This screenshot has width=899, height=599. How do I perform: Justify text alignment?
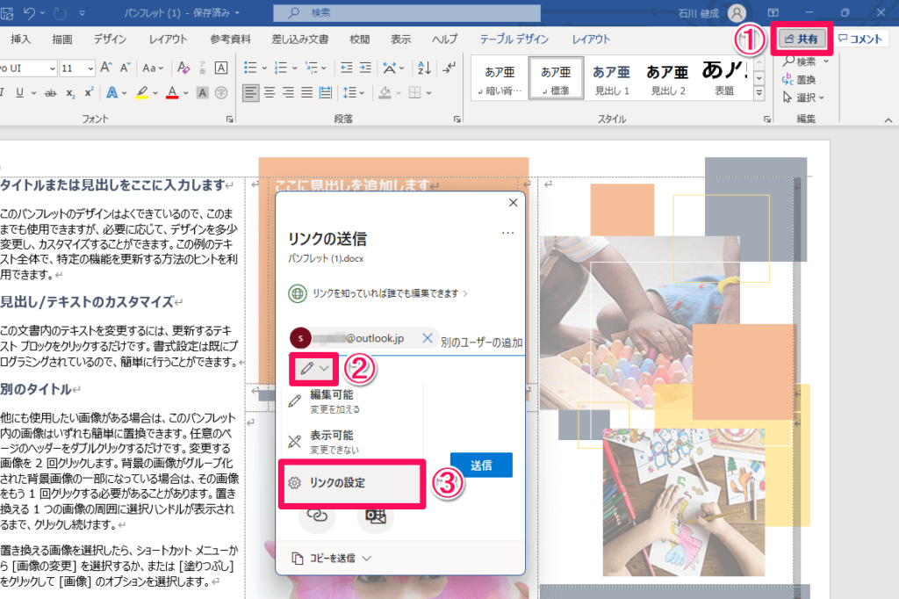coord(307,92)
